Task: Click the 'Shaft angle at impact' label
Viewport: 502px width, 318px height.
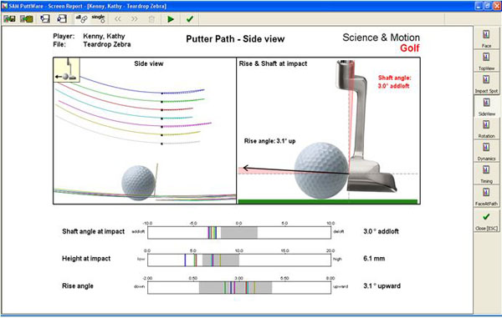Action: 93,231
